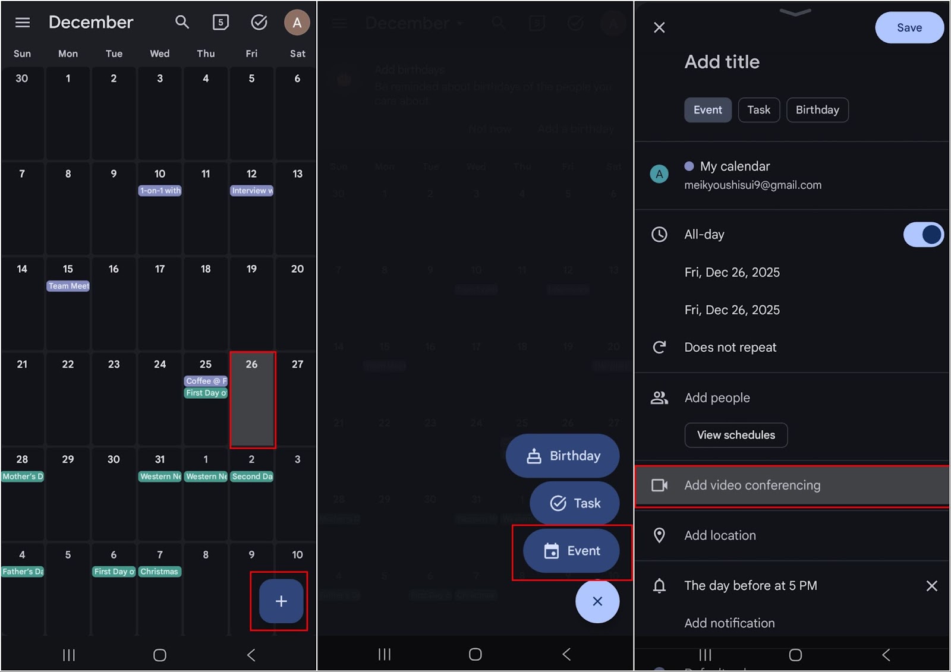
Task: Open the hamburger navigation menu
Action: (23, 23)
